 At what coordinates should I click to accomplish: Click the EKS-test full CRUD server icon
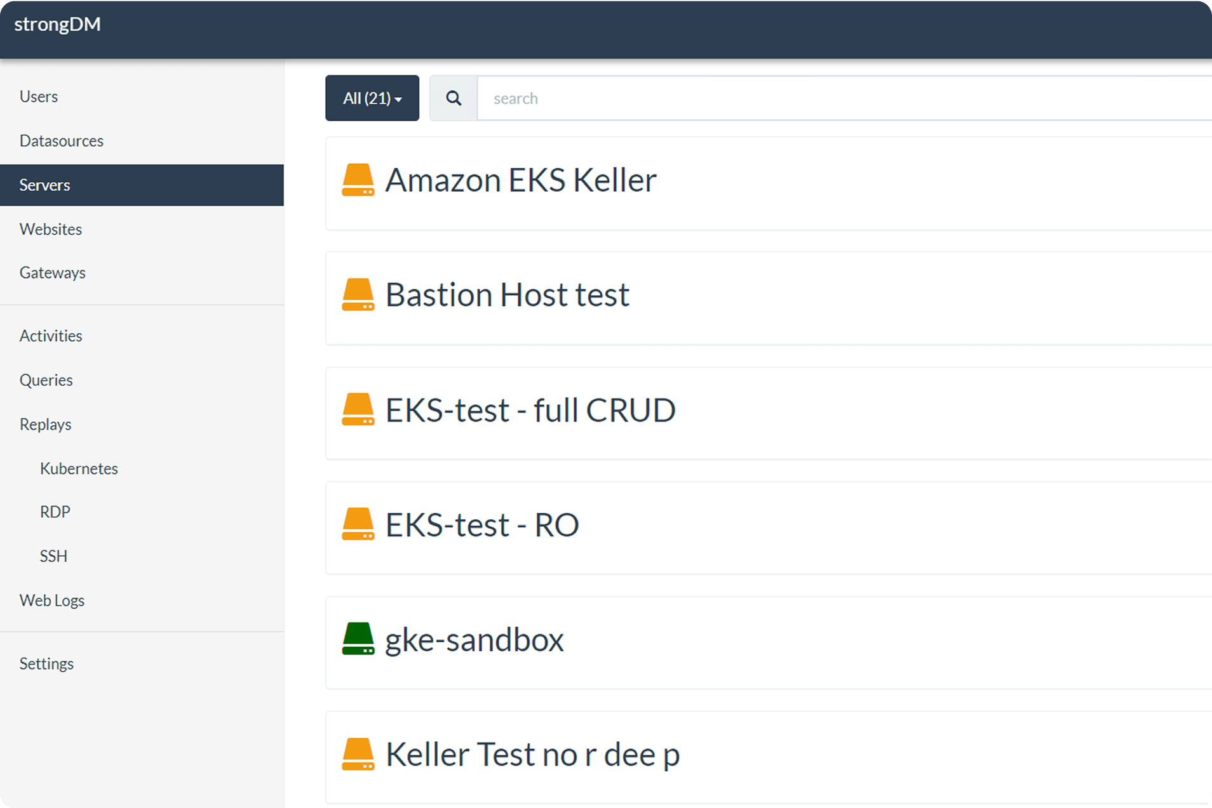[x=358, y=410]
